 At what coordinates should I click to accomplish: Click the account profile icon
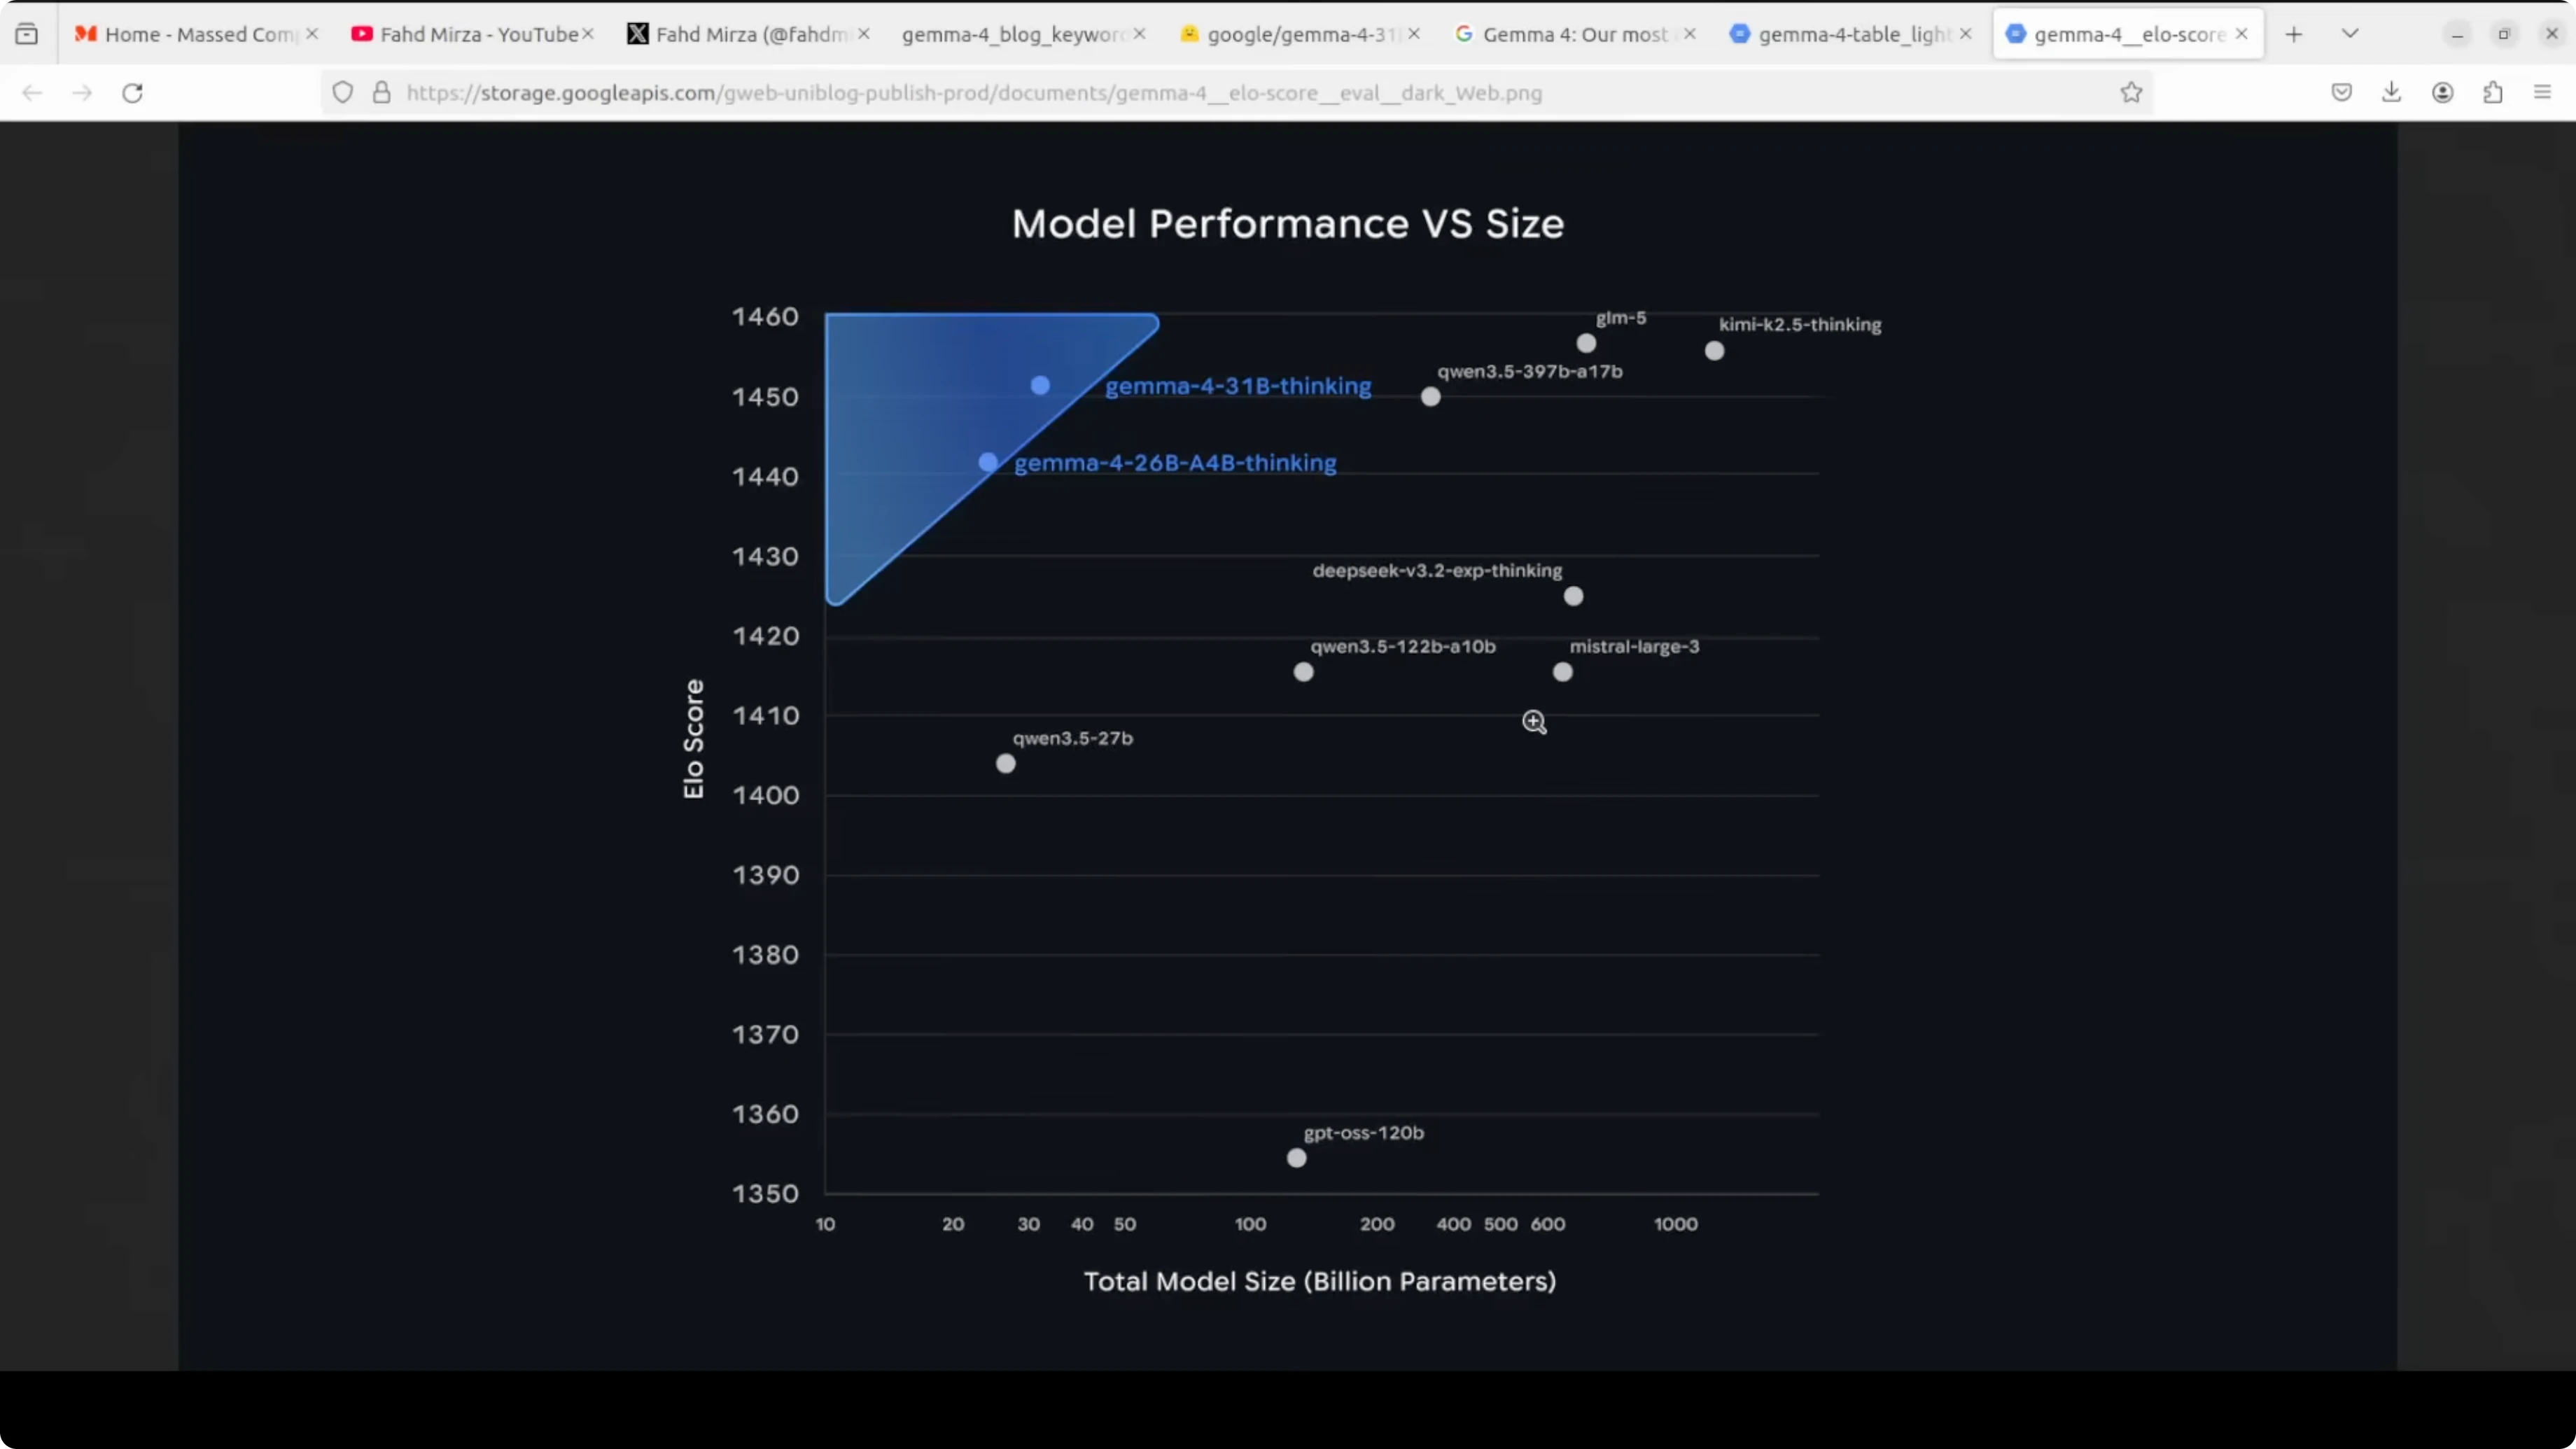(x=2442, y=93)
